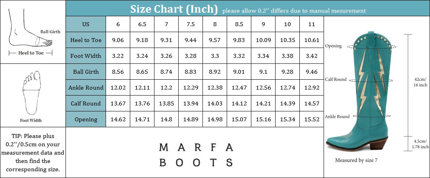
Task: Click the Ball Girth row label
Action: pos(86,72)
